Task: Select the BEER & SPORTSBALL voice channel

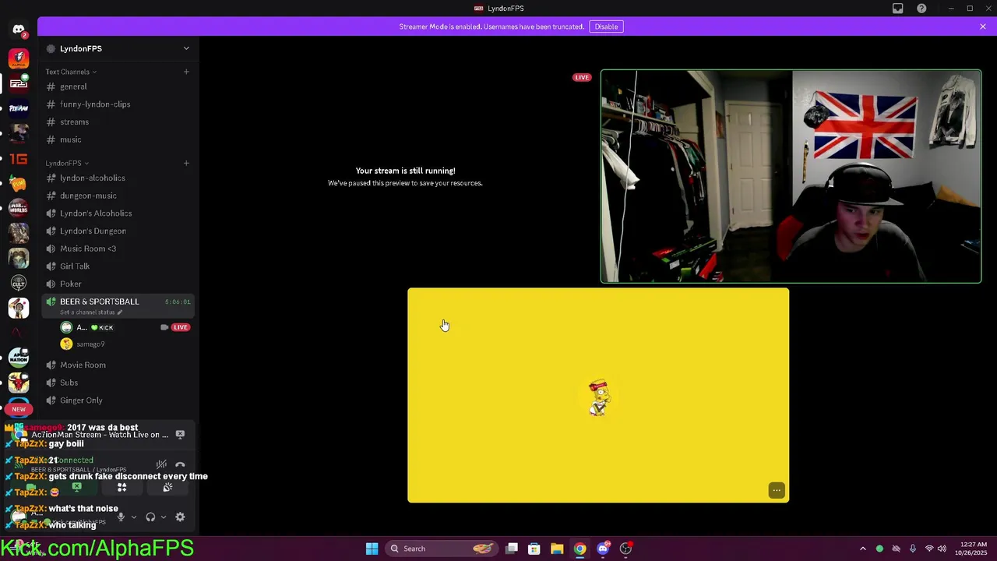Action: pyautogui.click(x=118, y=306)
